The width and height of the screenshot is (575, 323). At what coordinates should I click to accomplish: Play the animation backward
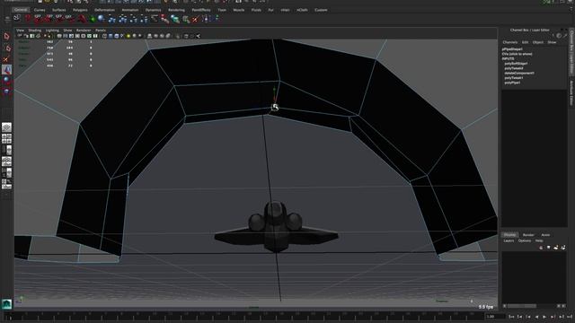(537, 317)
